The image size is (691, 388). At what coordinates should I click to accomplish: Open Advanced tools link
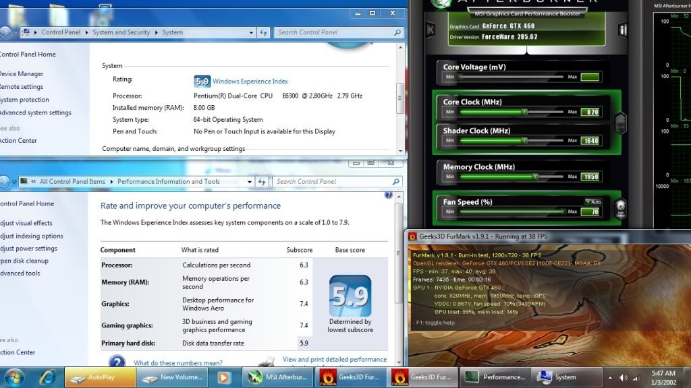point(20,273)
